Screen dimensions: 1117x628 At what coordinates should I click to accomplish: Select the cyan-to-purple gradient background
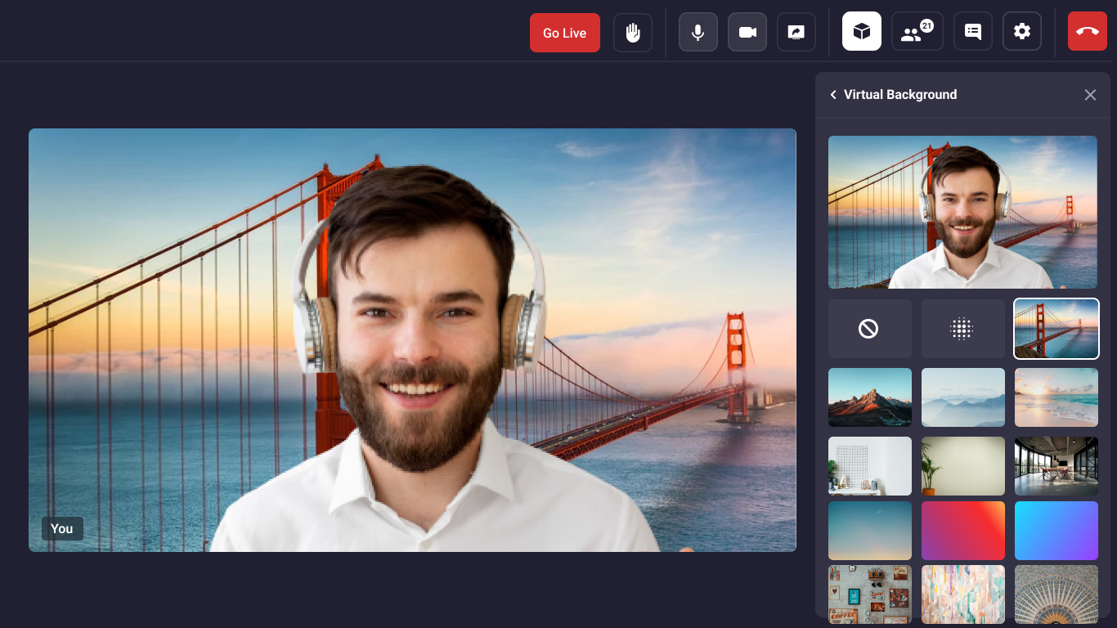tap(1056, 531)
